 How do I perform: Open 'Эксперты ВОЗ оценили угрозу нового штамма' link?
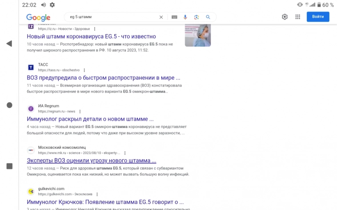(x=92, y=160)
